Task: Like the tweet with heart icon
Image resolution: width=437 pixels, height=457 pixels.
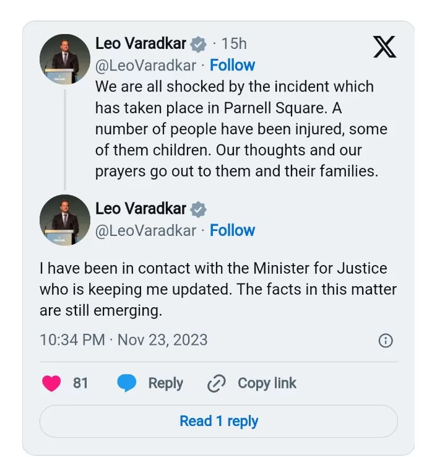Action: (52, 383)
